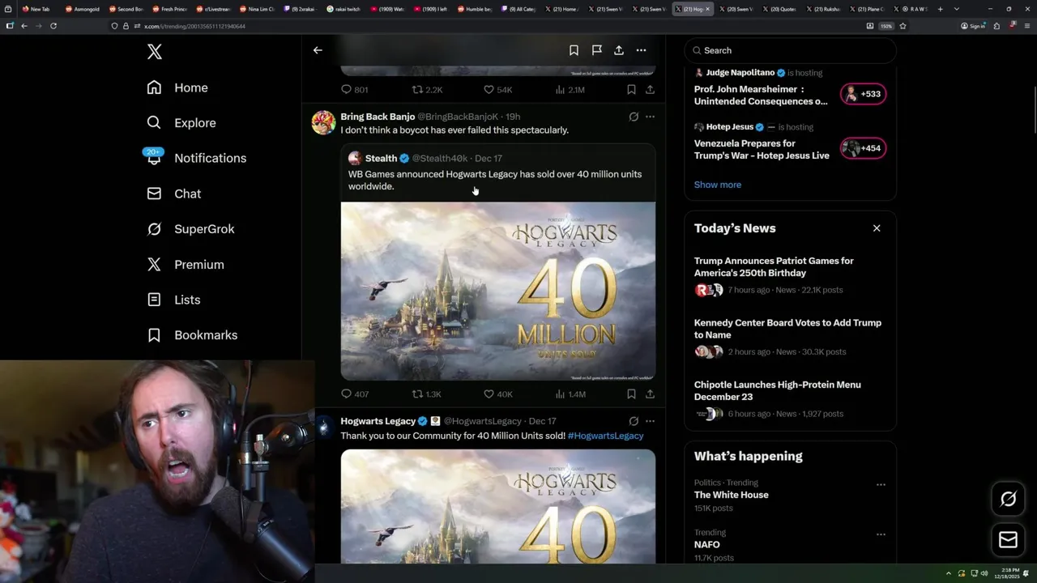1037x583 pixels.
Task: Click share icon in post header bar
Action: (619, 50)
